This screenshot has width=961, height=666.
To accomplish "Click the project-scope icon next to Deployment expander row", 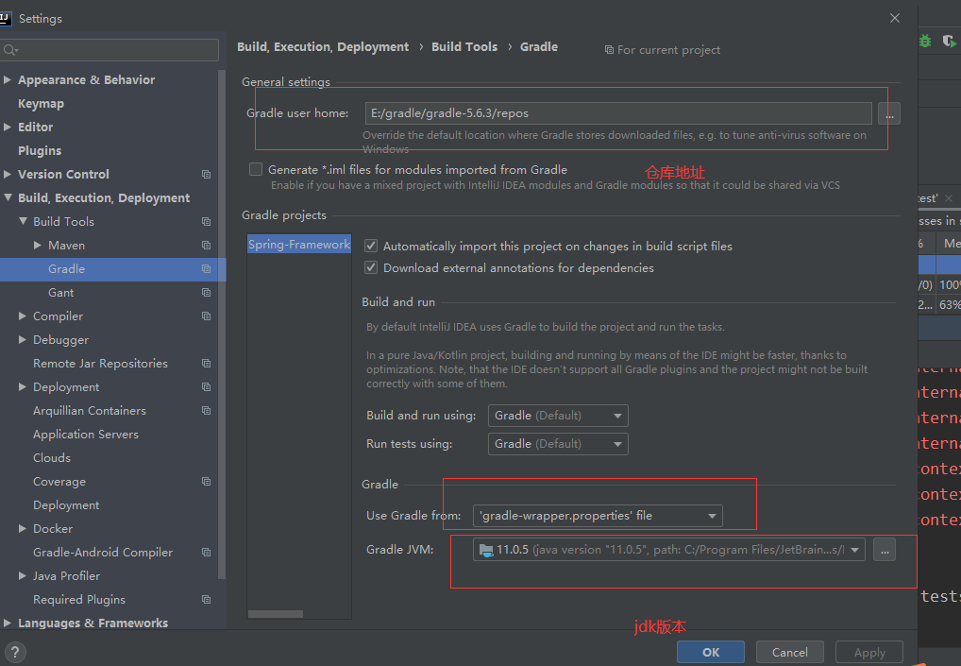I will click(207, 387).
